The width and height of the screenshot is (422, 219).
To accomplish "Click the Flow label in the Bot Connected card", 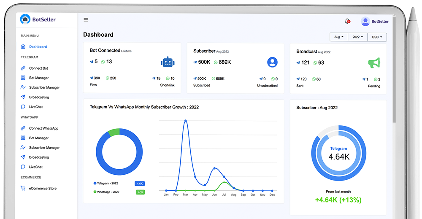I will [x=93, y=85].
